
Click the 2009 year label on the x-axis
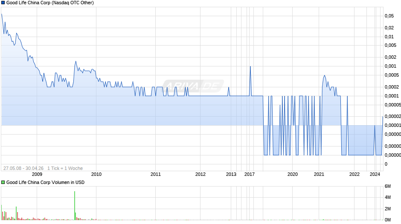[x=37, y=174]
